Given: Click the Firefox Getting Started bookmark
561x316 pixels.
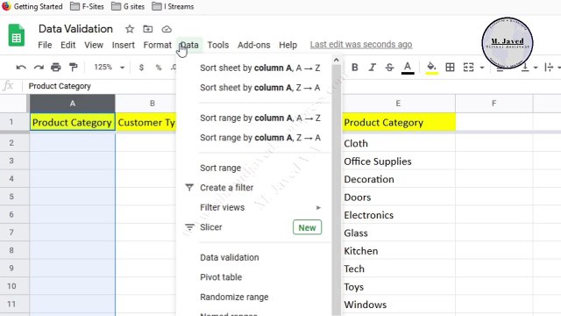Looking at the screenshot, I should 32,6.
